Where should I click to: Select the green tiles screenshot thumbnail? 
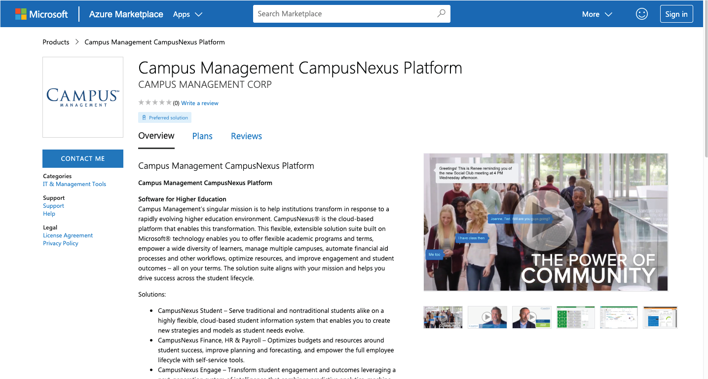[x=575, y=317]
